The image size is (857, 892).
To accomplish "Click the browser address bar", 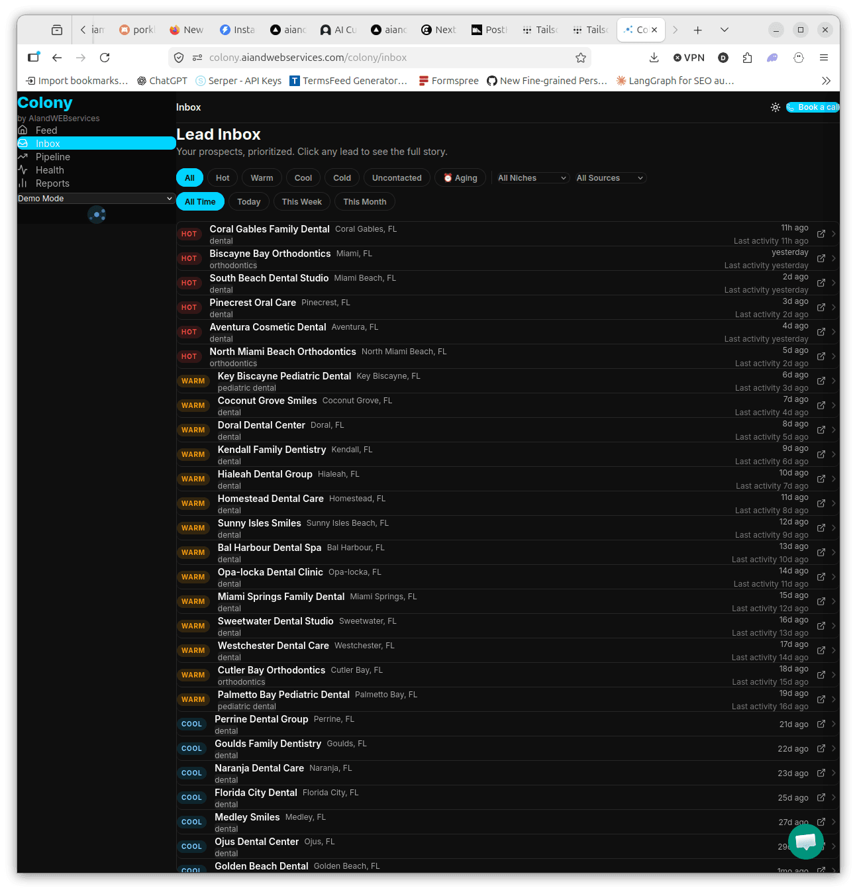I will pos(371,58).
